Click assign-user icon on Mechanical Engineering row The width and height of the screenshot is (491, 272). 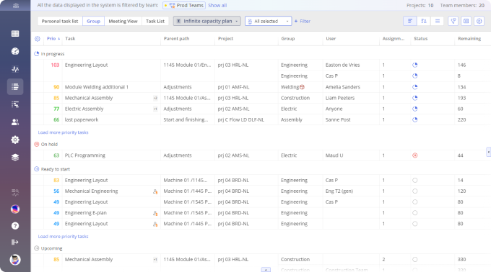point(155,191)
